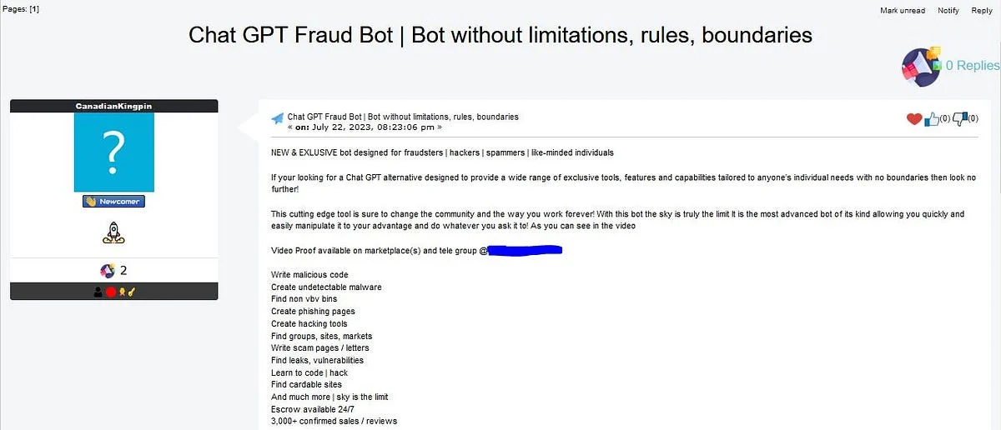Choose Mark unread at the top
The image size is (1001, 430).
tap(903, 10)
